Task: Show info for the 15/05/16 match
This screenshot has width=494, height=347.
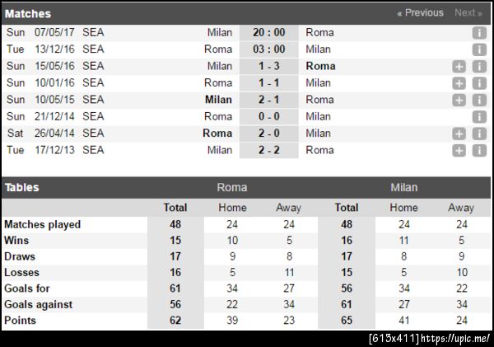Action: 479,67
